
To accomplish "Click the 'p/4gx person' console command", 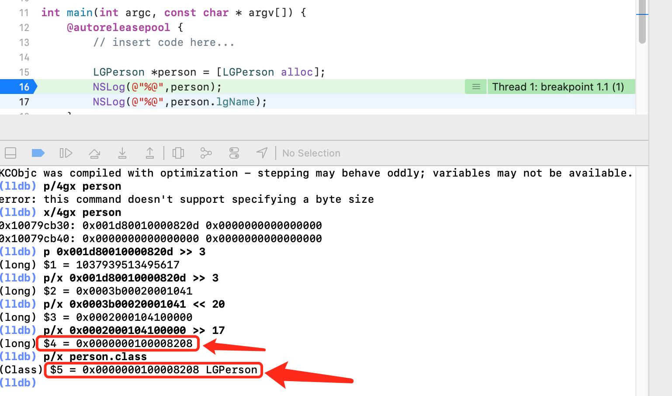I will (x=82, y=186).
